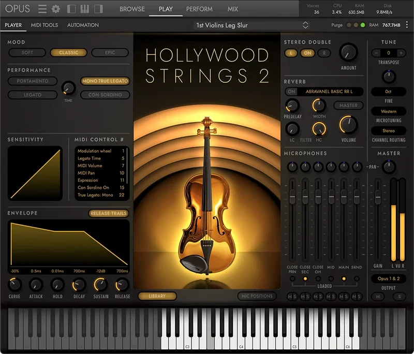This screenshot has width=414, height=354.
Task: Toggle the right sidebar panel icon
Action: 98,9
